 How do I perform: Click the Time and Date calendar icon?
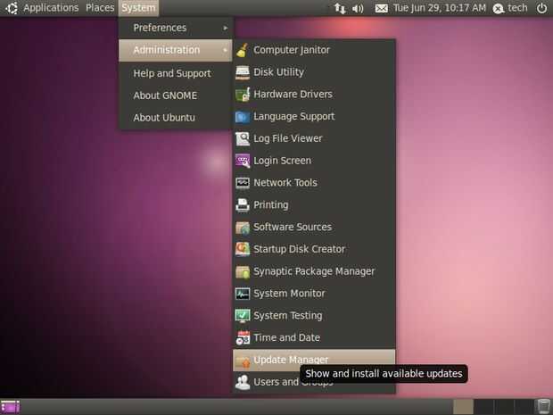(x=243, y=338)
